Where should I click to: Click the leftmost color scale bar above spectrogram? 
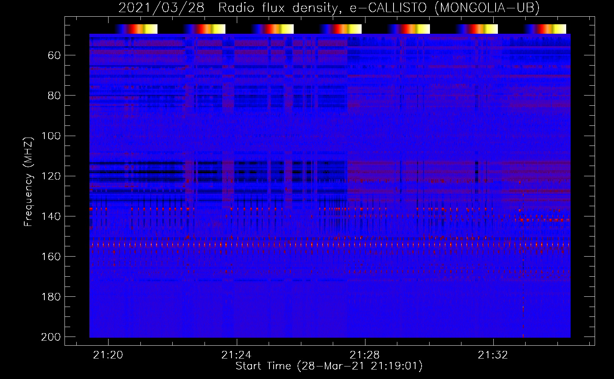point(136,29)
